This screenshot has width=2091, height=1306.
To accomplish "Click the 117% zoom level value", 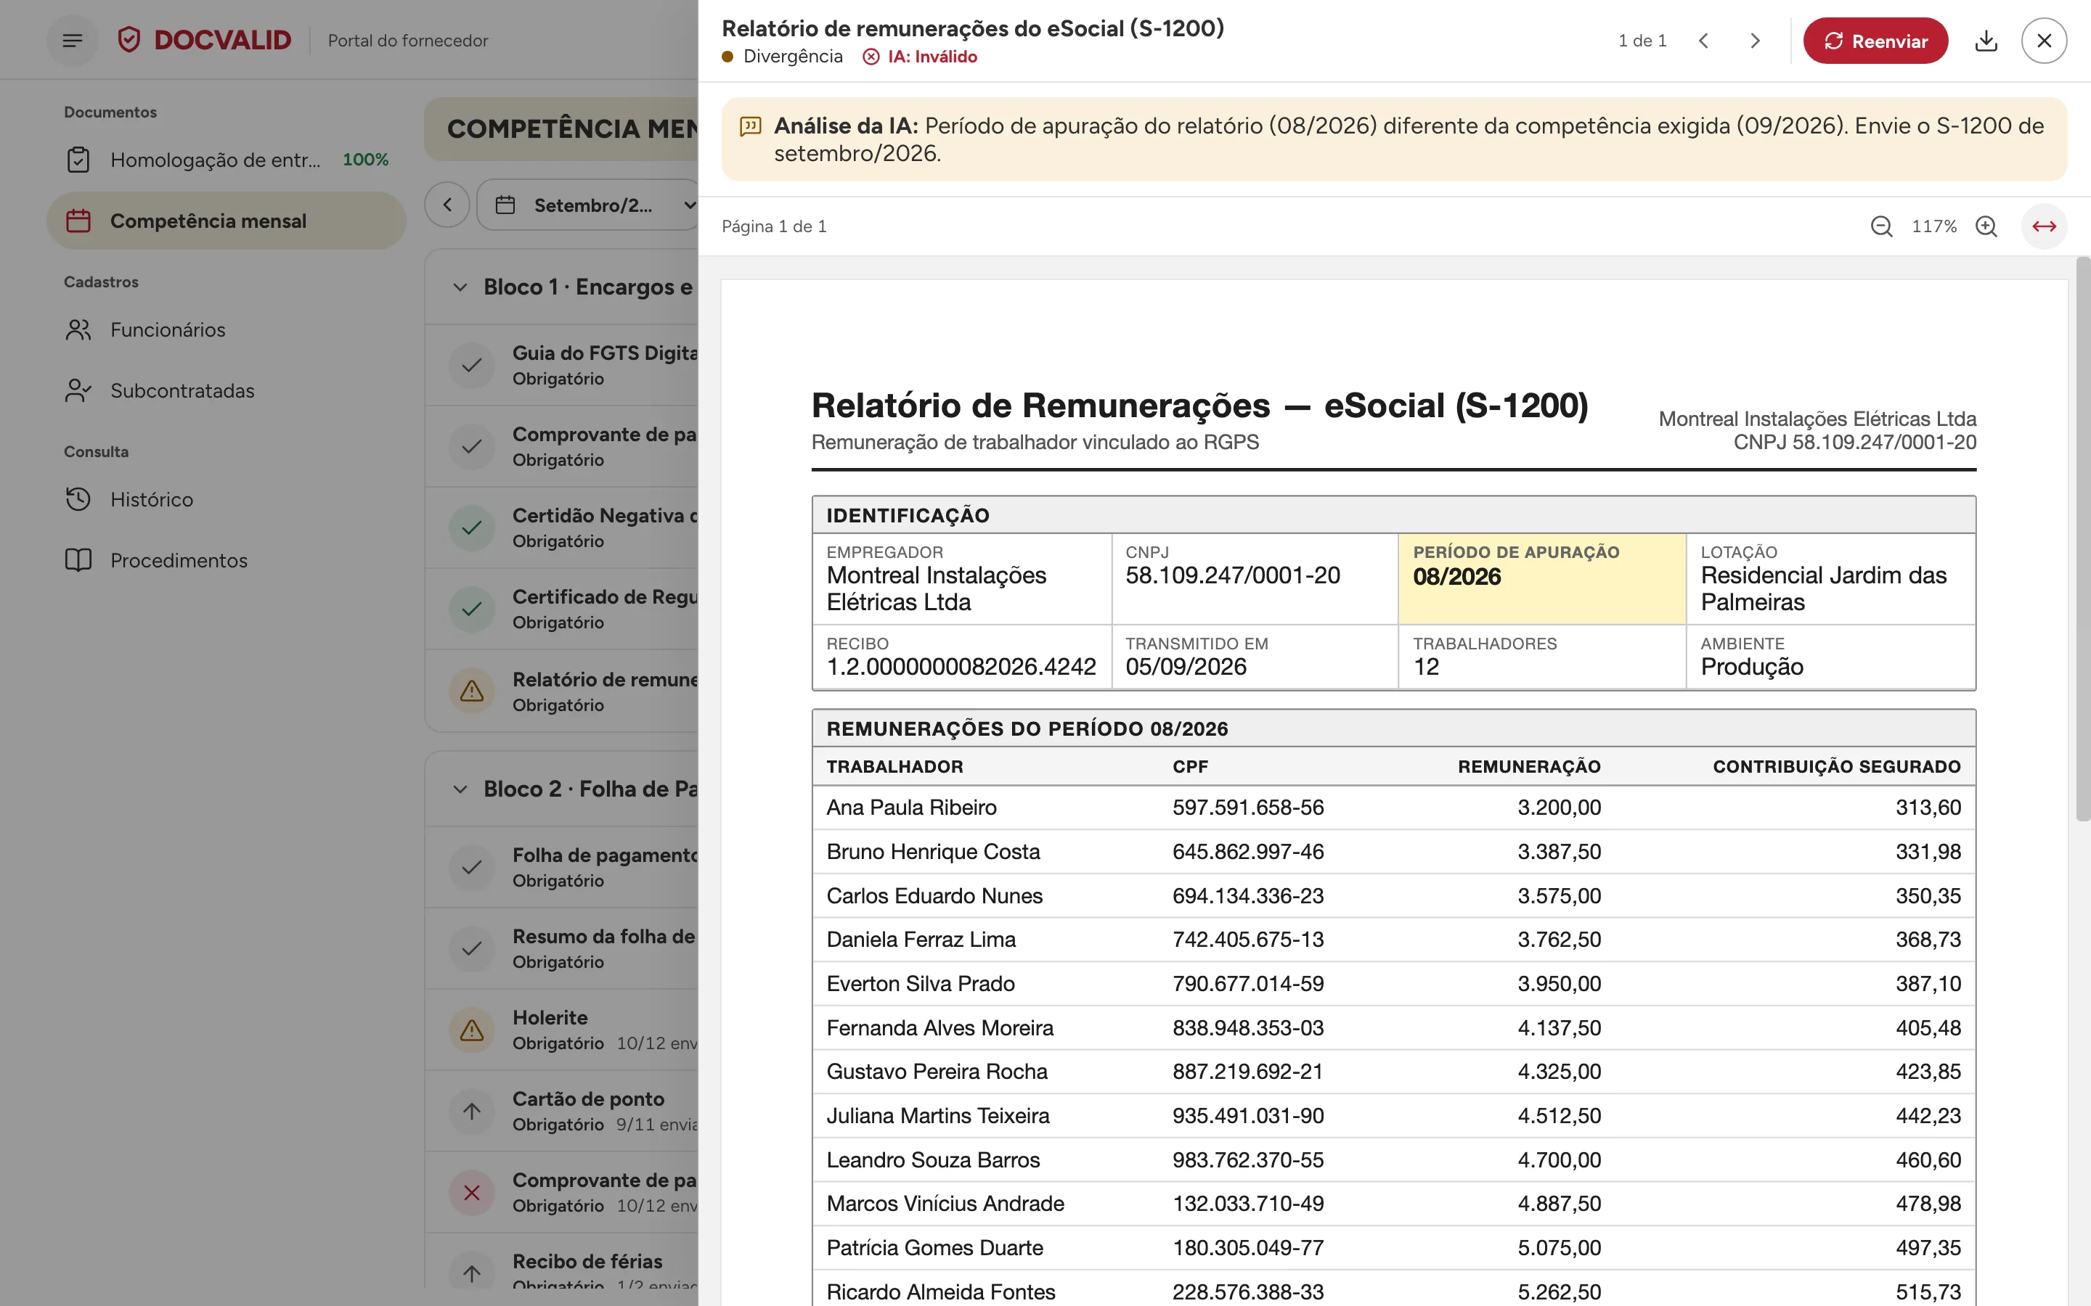I will click(1933, 226).
